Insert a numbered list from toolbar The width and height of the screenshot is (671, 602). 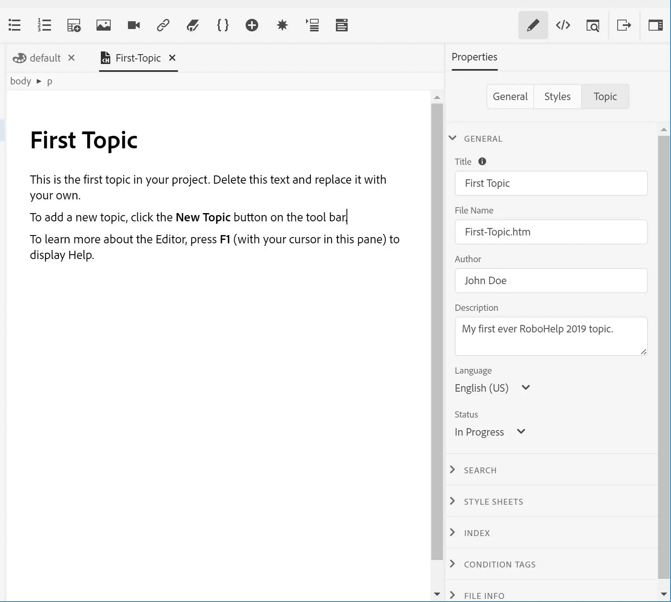(44, 25)
